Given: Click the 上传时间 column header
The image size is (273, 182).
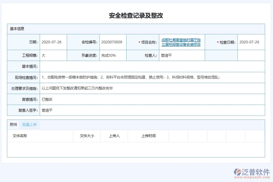Looking at the screenshot, I should coord(148,136).
